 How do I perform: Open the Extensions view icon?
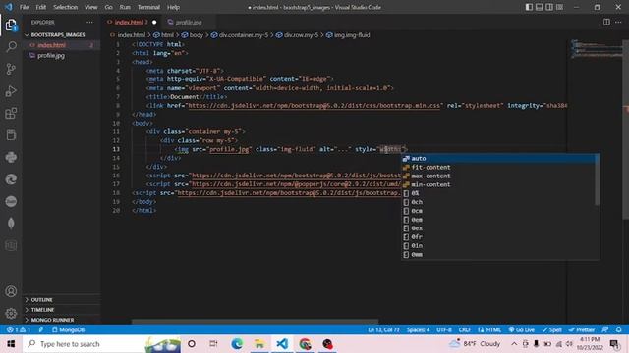click(x=11, y=113)
